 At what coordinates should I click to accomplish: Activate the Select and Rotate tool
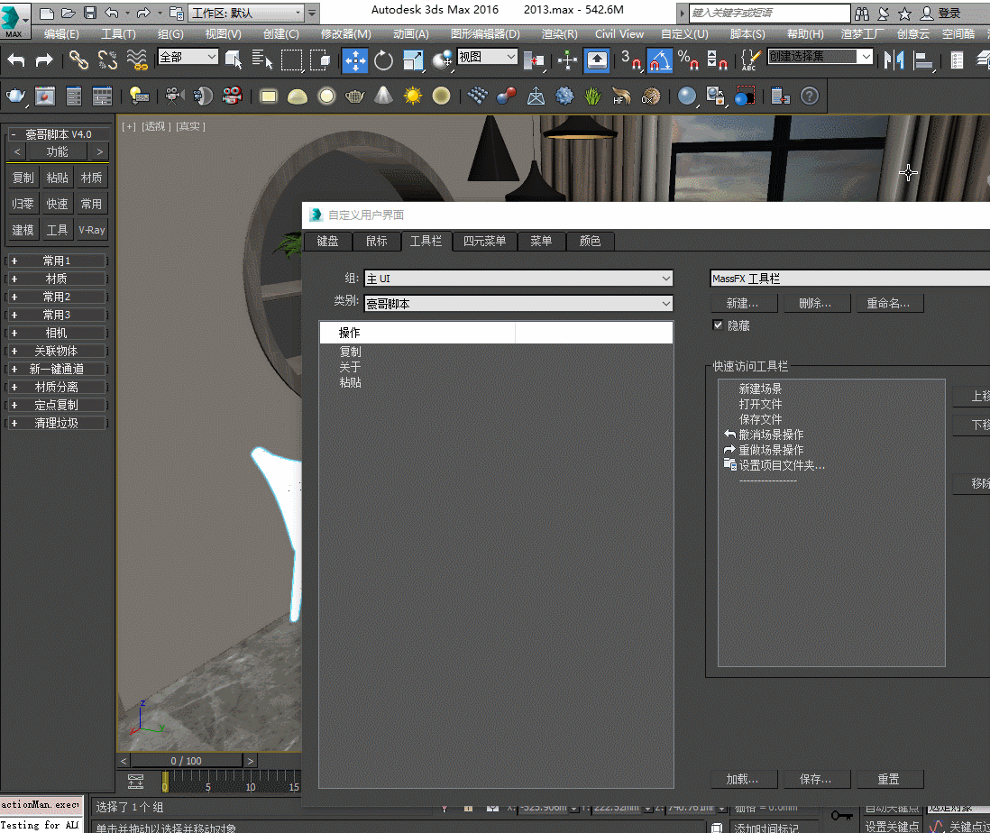383,61
